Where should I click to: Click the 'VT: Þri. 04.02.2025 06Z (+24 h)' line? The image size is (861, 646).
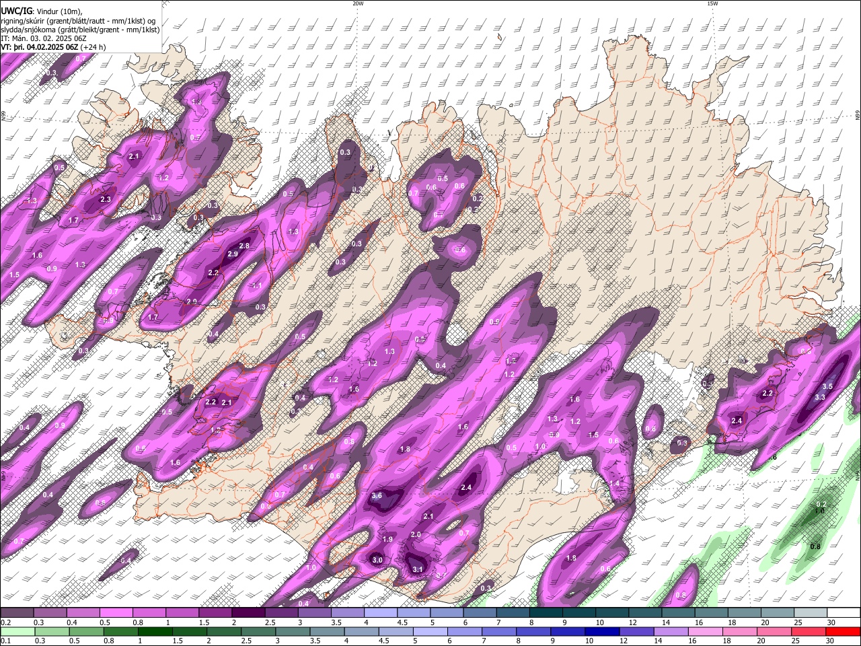54,47
